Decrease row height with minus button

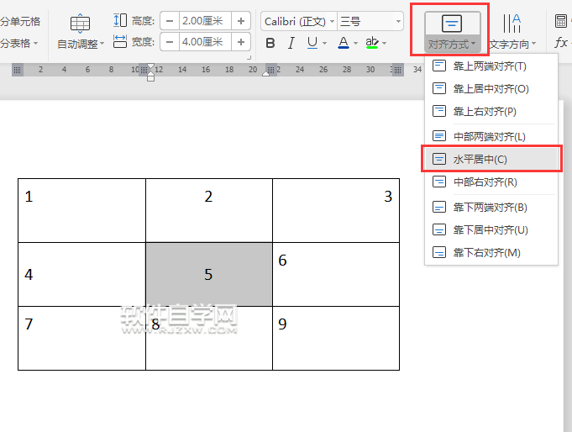[x=170, y=21]
